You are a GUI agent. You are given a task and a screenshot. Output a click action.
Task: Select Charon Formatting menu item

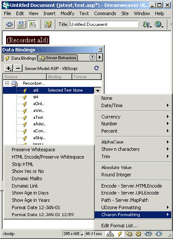[x=133, y=215]
